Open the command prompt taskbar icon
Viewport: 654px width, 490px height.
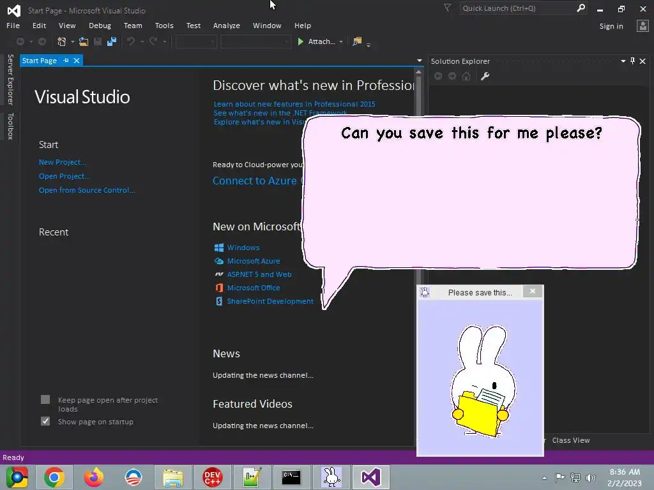pos(291,477)
